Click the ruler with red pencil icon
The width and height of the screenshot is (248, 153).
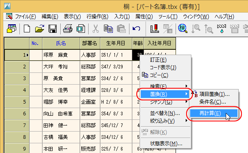click(155, 29)
